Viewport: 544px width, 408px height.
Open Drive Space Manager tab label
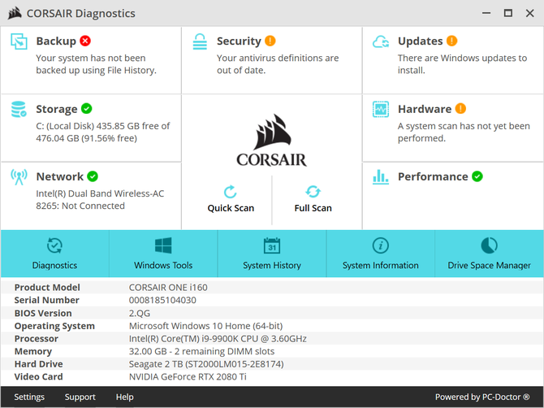[x=489, y=265]
